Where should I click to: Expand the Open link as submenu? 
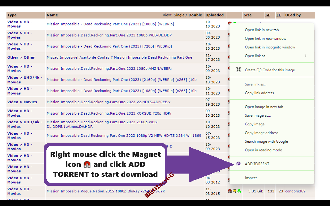(272, 56)
